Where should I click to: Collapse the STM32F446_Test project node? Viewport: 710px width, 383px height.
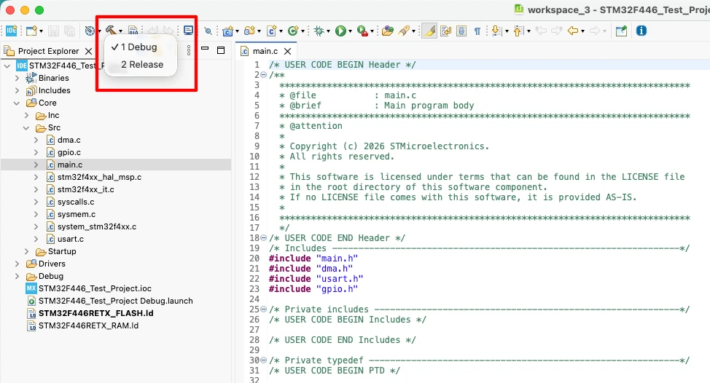pos(7,66)
